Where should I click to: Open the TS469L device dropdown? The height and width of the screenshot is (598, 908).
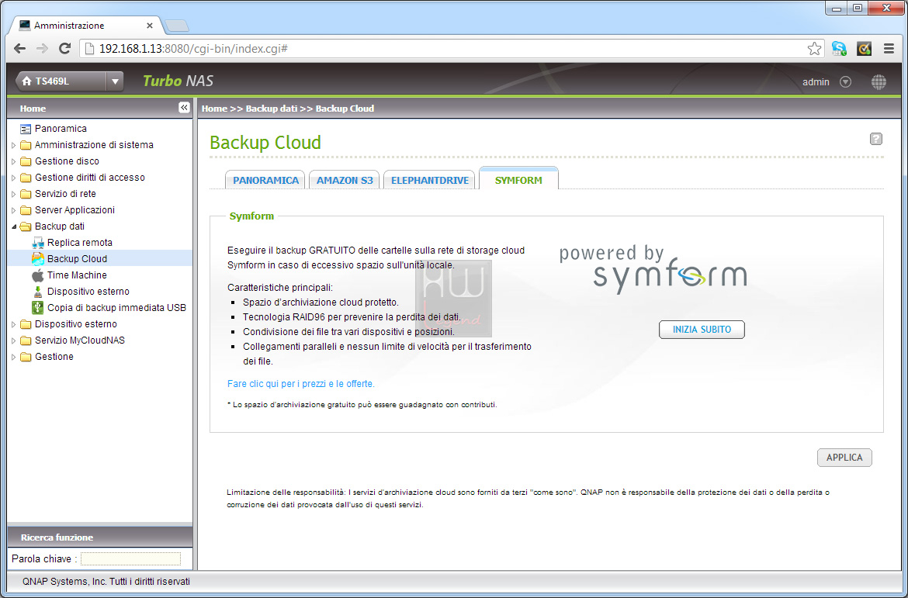[x=115, y=81]
